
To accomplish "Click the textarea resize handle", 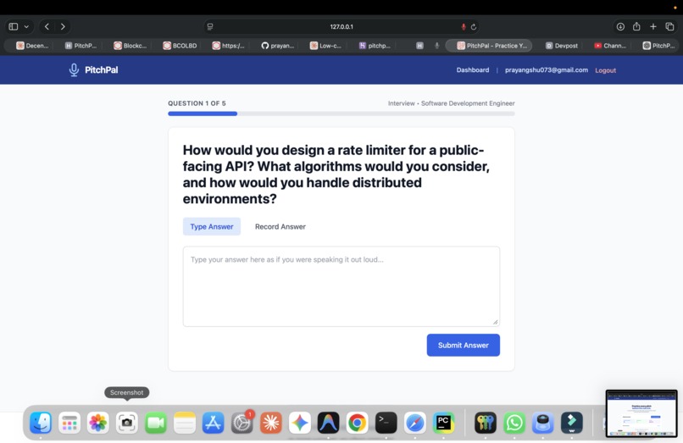I will click(x=495, y=322).
